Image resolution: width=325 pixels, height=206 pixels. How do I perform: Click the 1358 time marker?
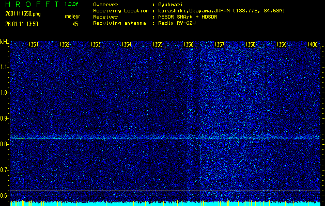(251, 45)
